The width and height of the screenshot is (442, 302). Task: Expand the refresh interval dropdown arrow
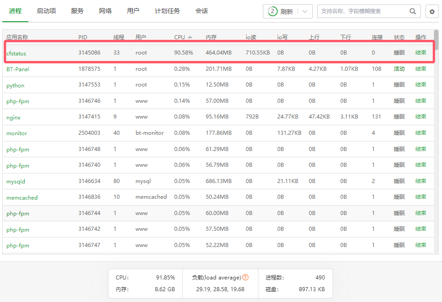(x=305, y=12)
